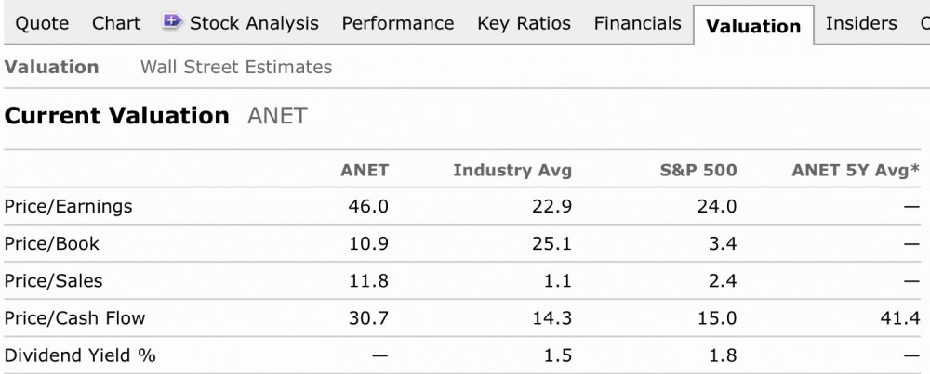Click the Industry Avg column header

(512, 170)
